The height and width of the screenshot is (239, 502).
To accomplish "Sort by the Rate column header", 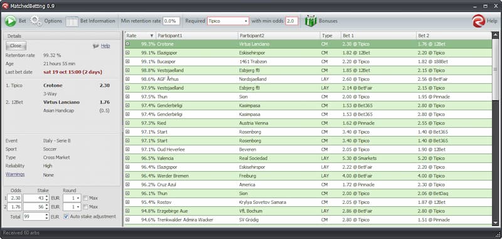I will 139,36.
